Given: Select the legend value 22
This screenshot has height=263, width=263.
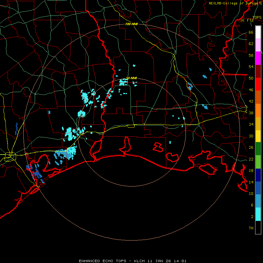Looking at the screenshot, I should tap(251, 159).
